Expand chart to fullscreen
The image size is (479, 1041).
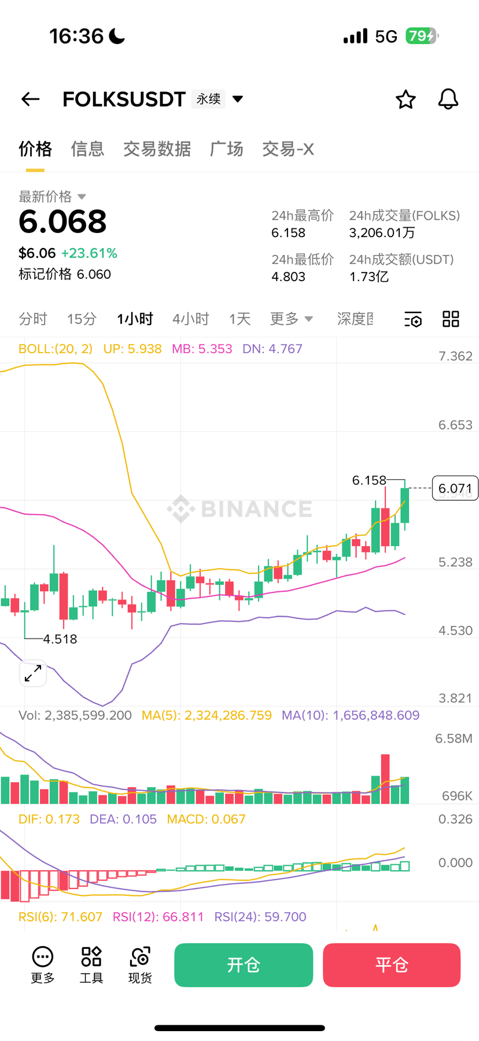pos(33,673)
